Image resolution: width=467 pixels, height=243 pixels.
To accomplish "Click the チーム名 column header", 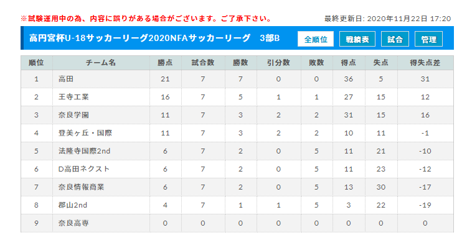I will [x=101, y=63].
